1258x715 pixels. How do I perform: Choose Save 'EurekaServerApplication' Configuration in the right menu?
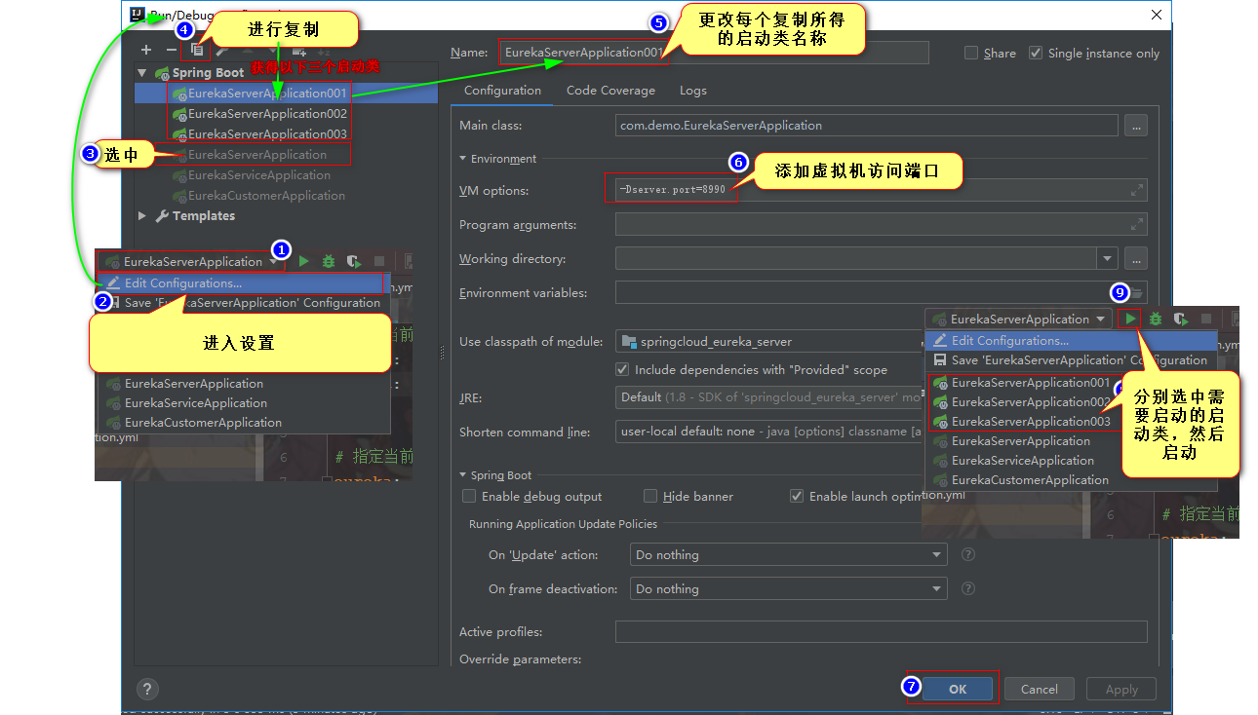(x=1071, y=360)
